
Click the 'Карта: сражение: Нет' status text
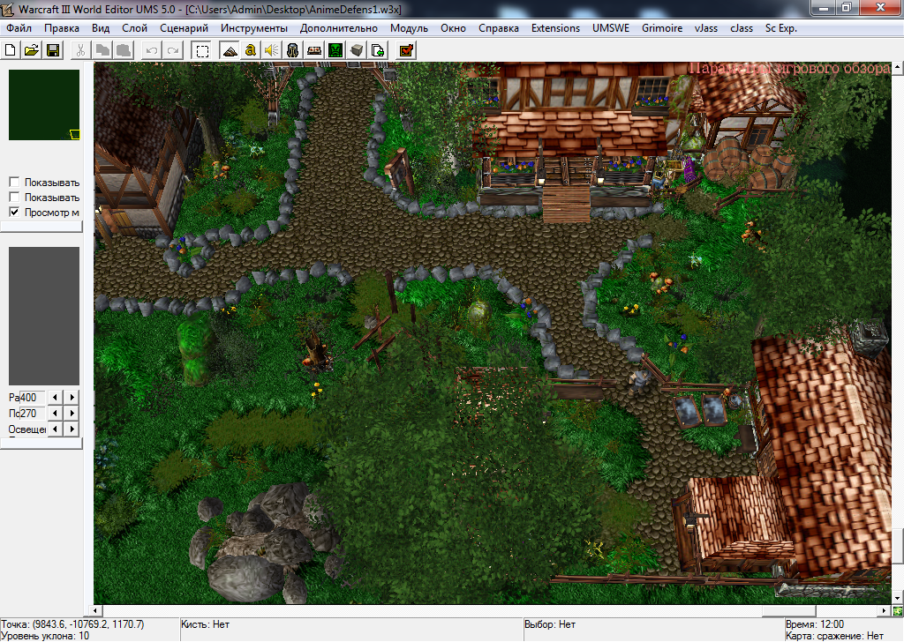[834, 636]
